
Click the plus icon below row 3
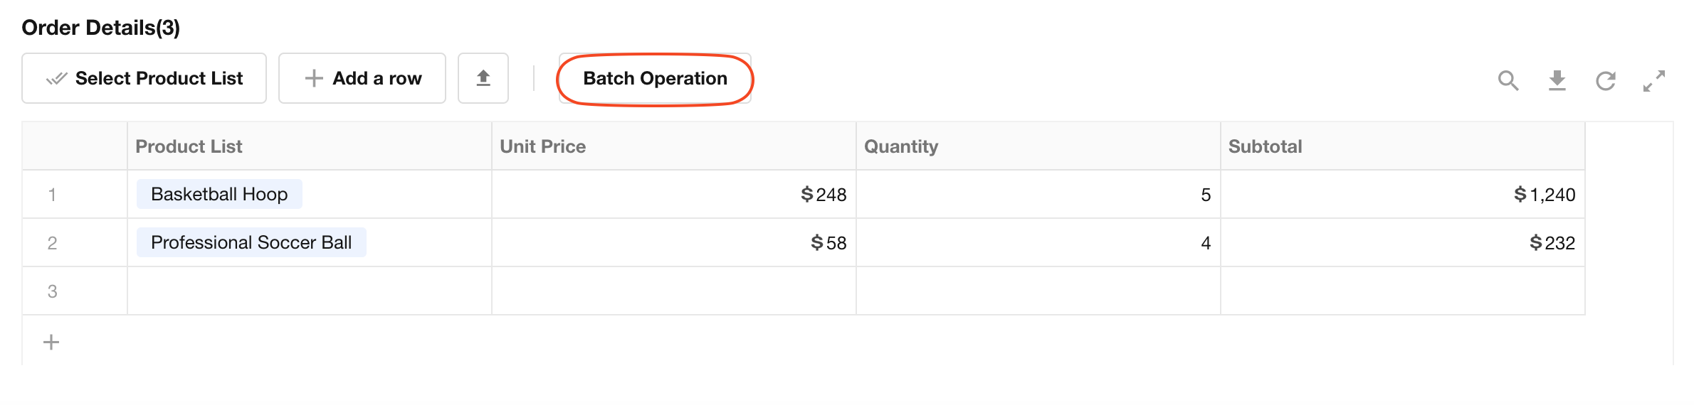click(51, 342)
